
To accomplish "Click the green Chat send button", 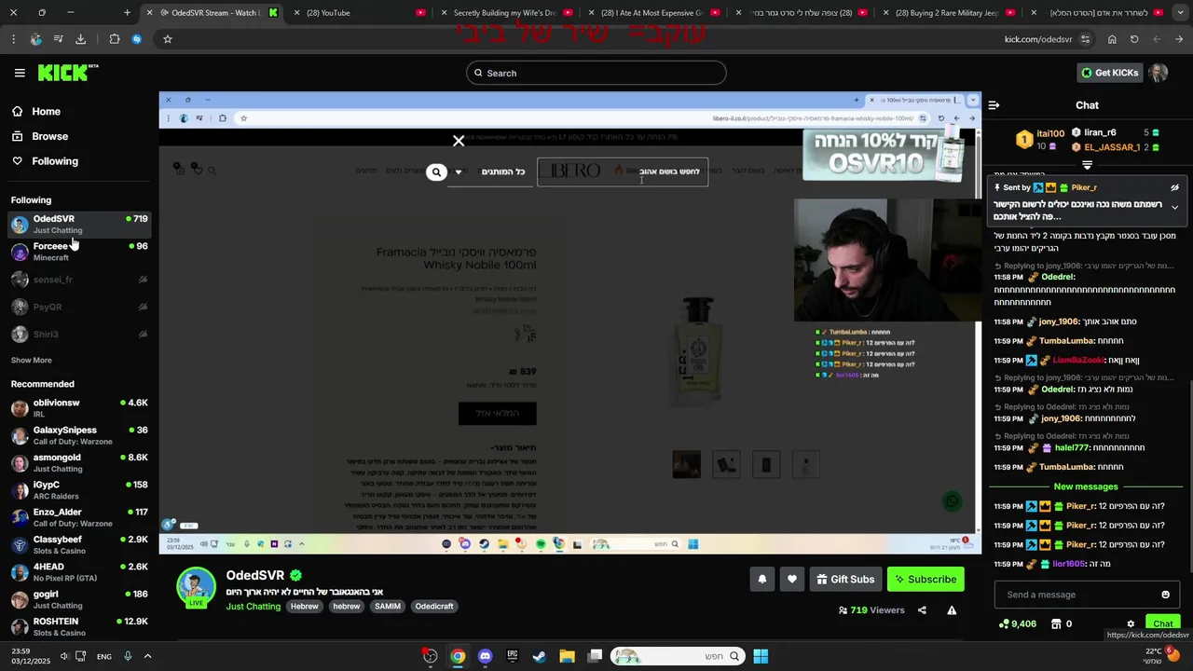I will point(1162,623).
